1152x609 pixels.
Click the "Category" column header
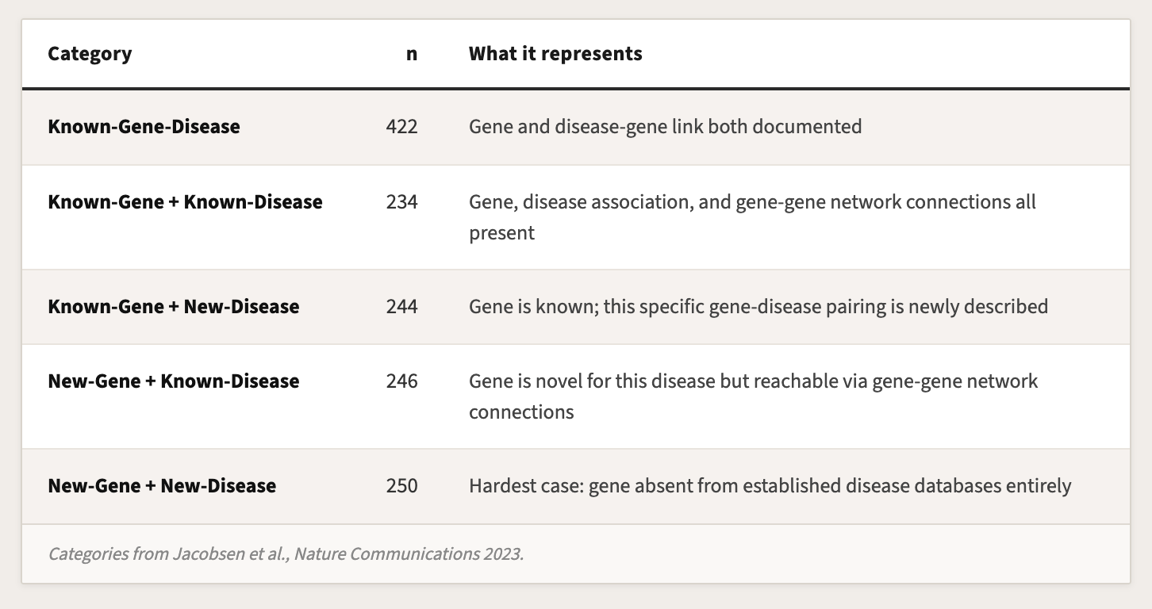pyautogui.click(x=90, y=54)
